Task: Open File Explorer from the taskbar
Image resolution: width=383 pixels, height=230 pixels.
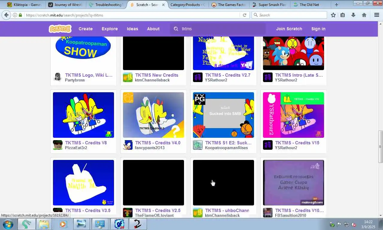Action: coord(44,224)
